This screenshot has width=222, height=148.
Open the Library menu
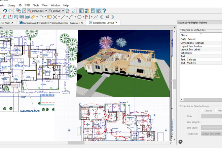(x=11, y=5)
